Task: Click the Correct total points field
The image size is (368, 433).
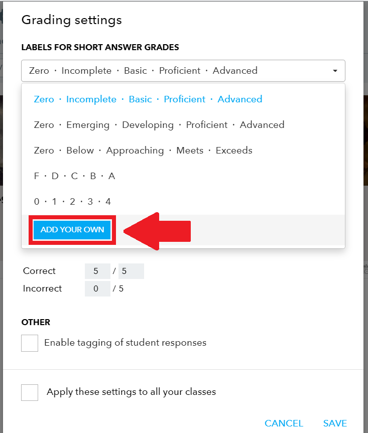Action: click(131, 271)
